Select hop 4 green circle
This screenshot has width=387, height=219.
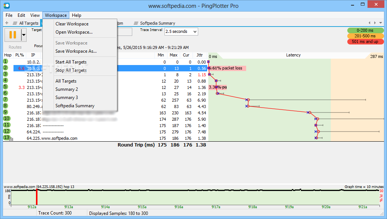[6, 81]
